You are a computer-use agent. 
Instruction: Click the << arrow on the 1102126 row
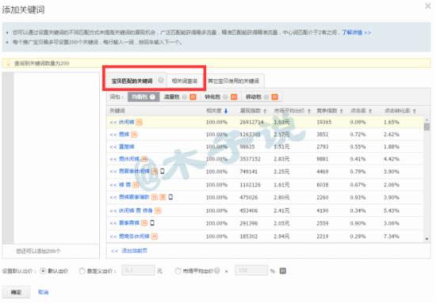(113, 184)
